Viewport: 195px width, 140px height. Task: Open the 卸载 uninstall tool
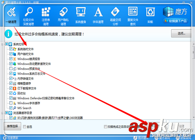pos(150,16)
